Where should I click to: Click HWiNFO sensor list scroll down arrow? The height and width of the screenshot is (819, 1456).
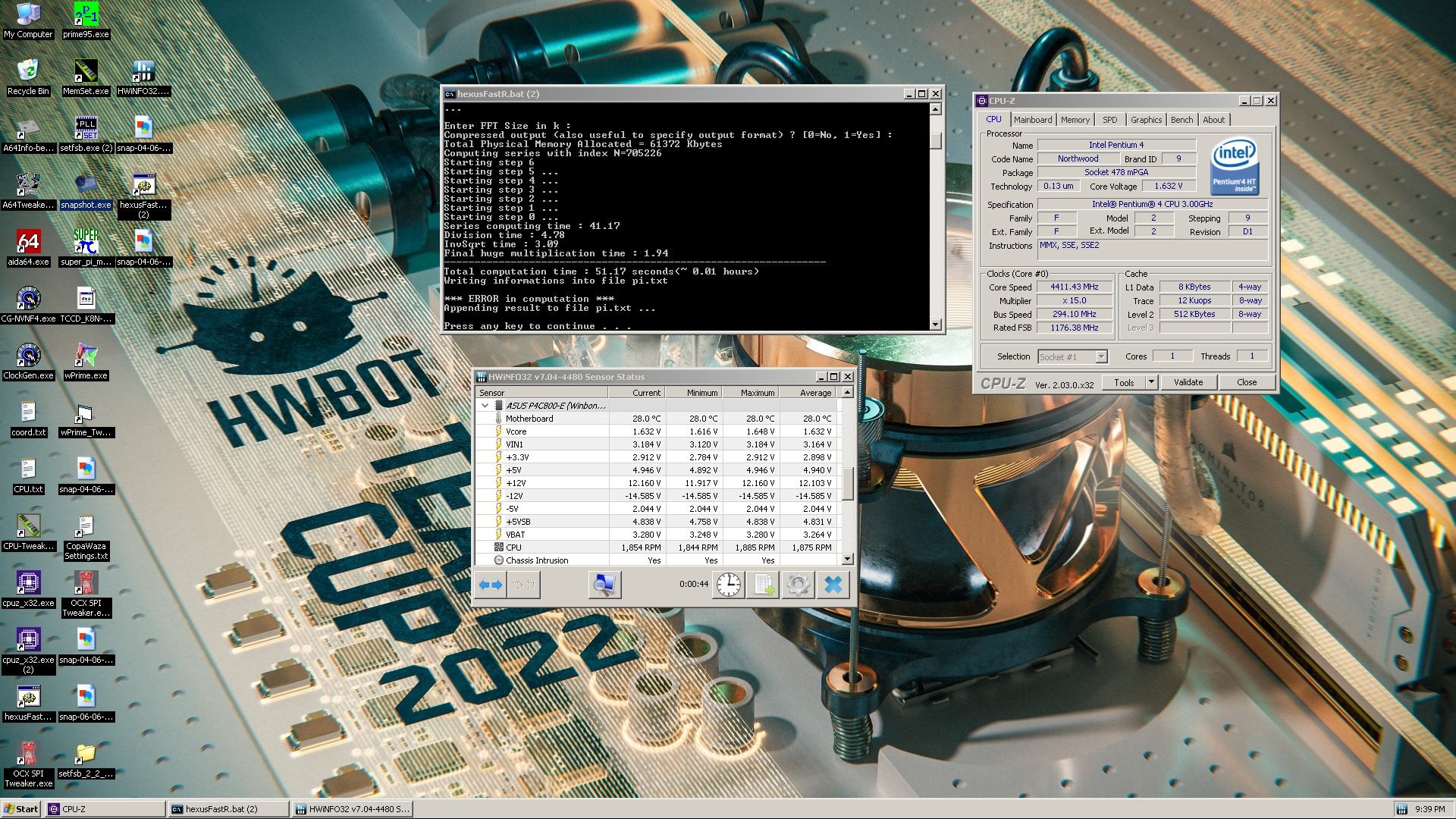[x=847, y=559]
